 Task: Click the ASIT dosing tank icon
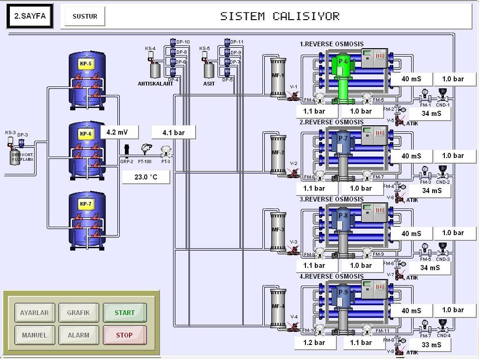pyautogui.click(x=209, y=70)
